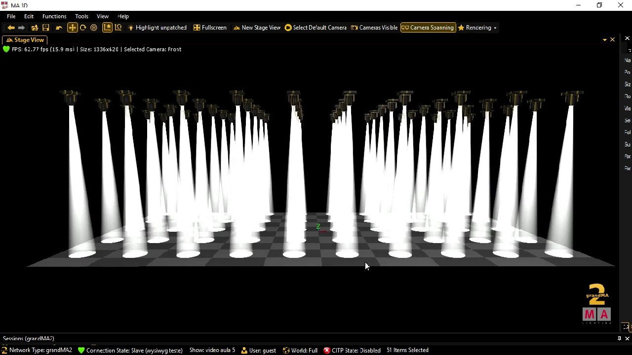632x355 pixels.
Task: Click the Connection State: Slave text
Action: [134, 351]
